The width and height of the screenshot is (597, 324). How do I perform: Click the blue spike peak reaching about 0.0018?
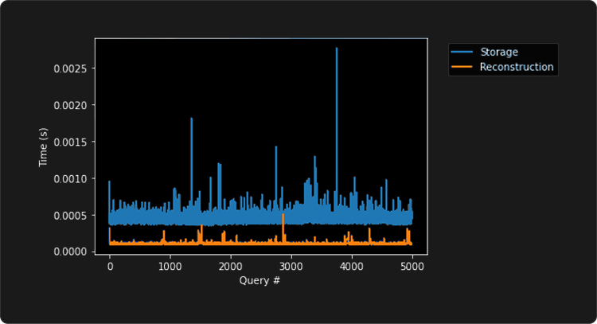[192, 119]
